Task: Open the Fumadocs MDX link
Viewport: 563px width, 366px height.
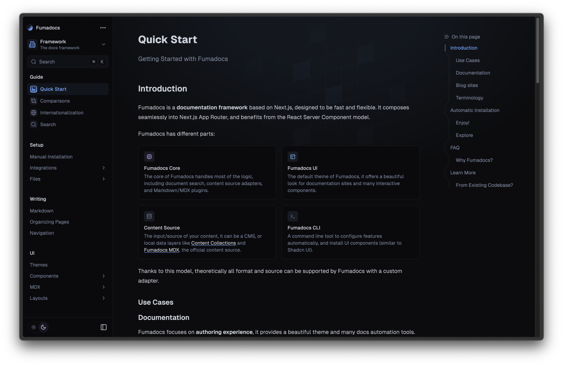Action: pos(162,250)
